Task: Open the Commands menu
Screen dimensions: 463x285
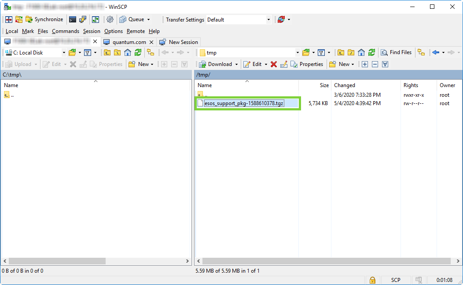Action: point(65,31)
